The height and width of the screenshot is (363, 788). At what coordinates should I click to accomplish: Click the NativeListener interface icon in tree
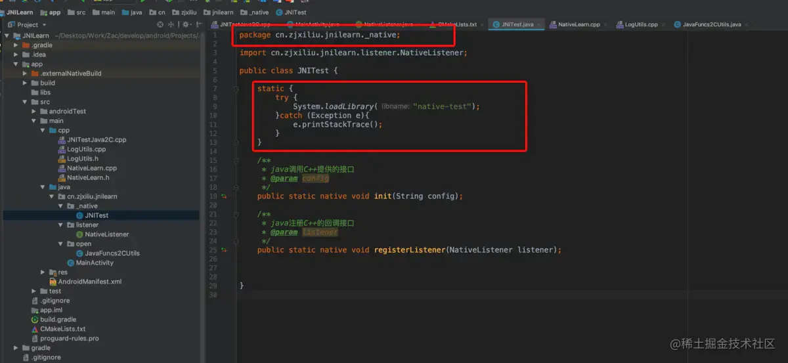(x=79, y=234)
